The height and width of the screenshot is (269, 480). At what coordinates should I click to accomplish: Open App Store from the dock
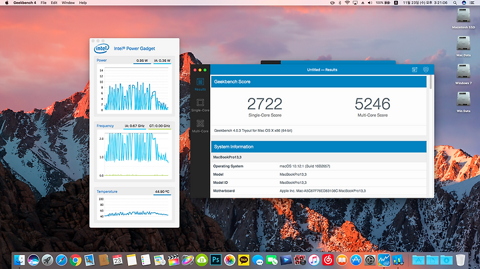pyautogui.click(x=356, y=260)
